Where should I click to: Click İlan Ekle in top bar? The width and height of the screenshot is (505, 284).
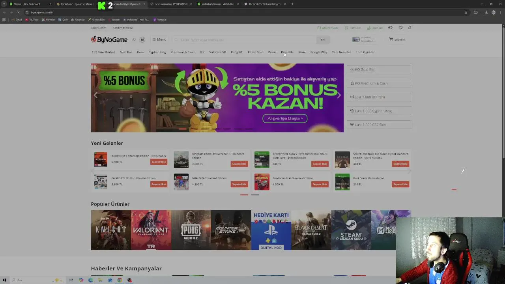click(353, 28)
